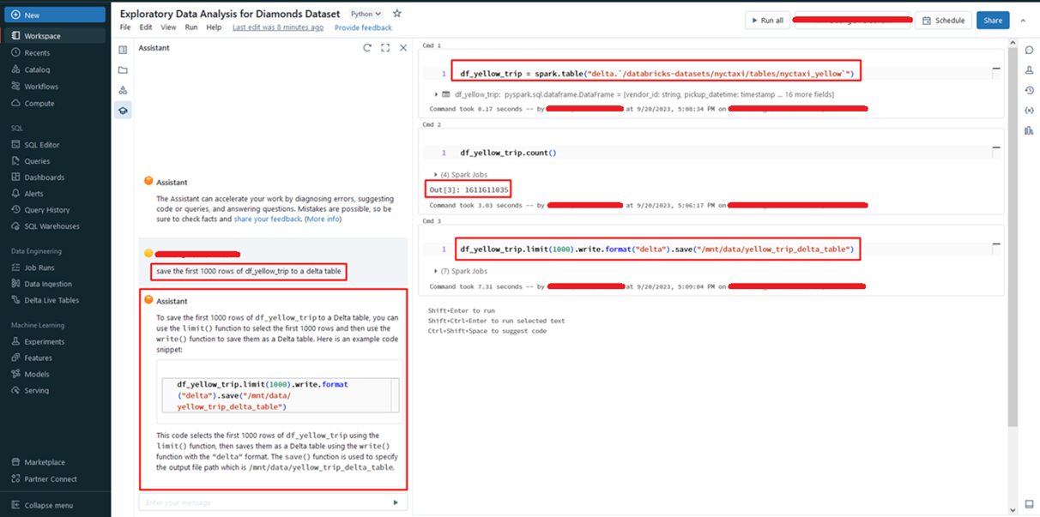
Task: Collapse the header with the up chevron
Action: pos(1023,20)
